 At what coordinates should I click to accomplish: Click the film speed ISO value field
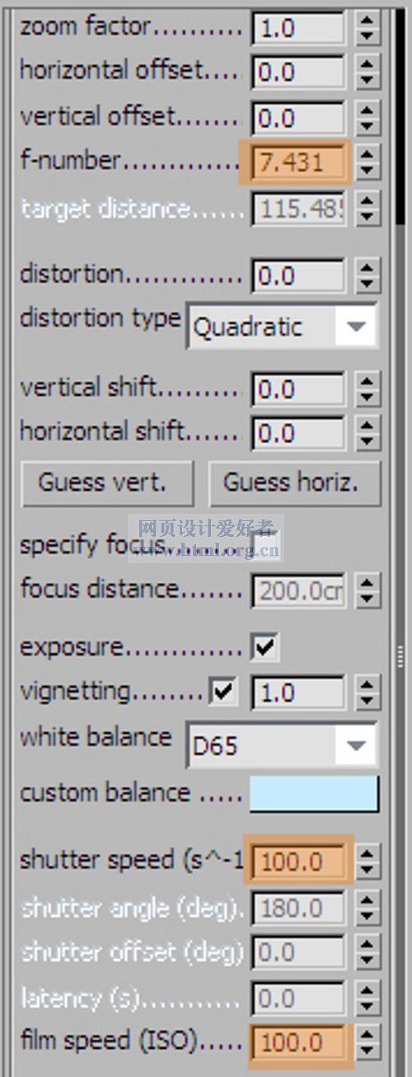click(299, 1042)
